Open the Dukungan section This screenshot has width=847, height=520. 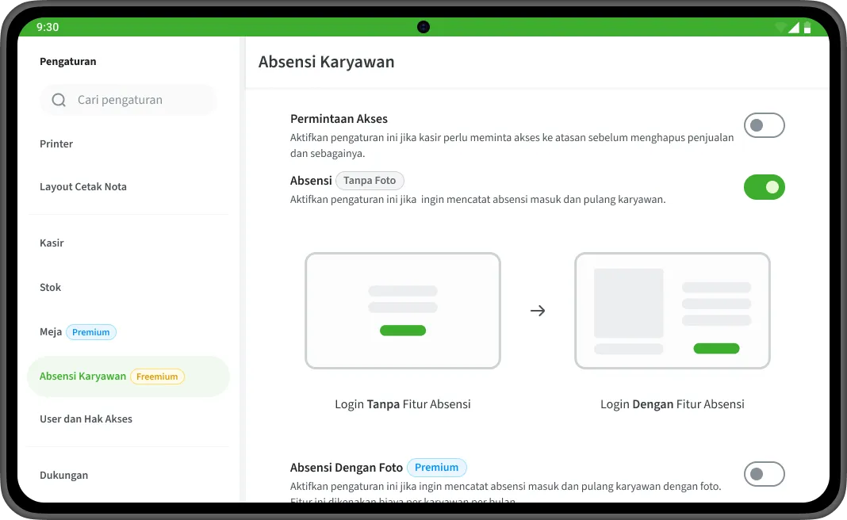(x=63, y=475)
